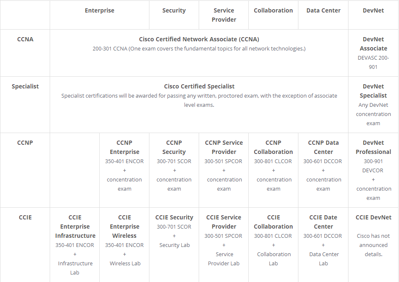The width and height of the screenshot is (399, 282).
Task: Click the CCNP row label
Action: (25, 143)
